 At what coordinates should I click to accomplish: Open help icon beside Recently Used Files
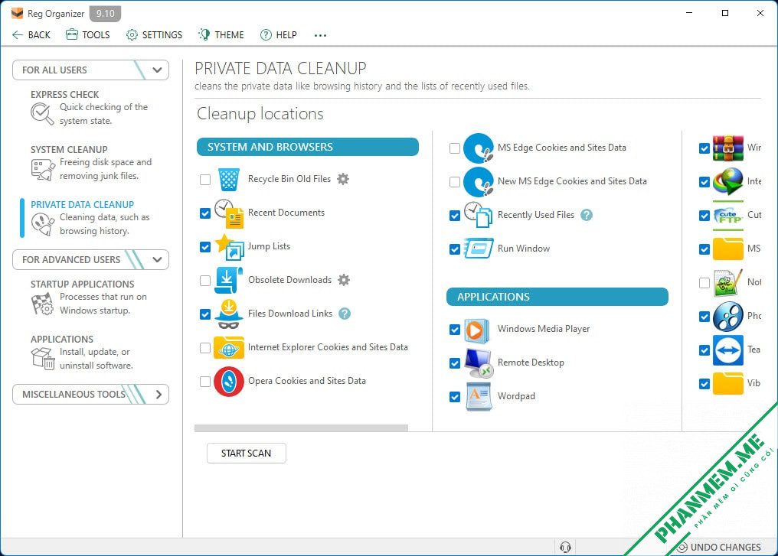587,215
